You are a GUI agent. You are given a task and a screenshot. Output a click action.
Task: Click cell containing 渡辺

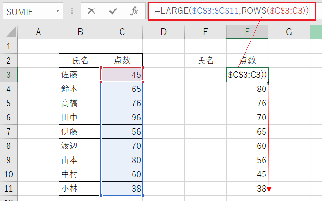coord(80,146)
